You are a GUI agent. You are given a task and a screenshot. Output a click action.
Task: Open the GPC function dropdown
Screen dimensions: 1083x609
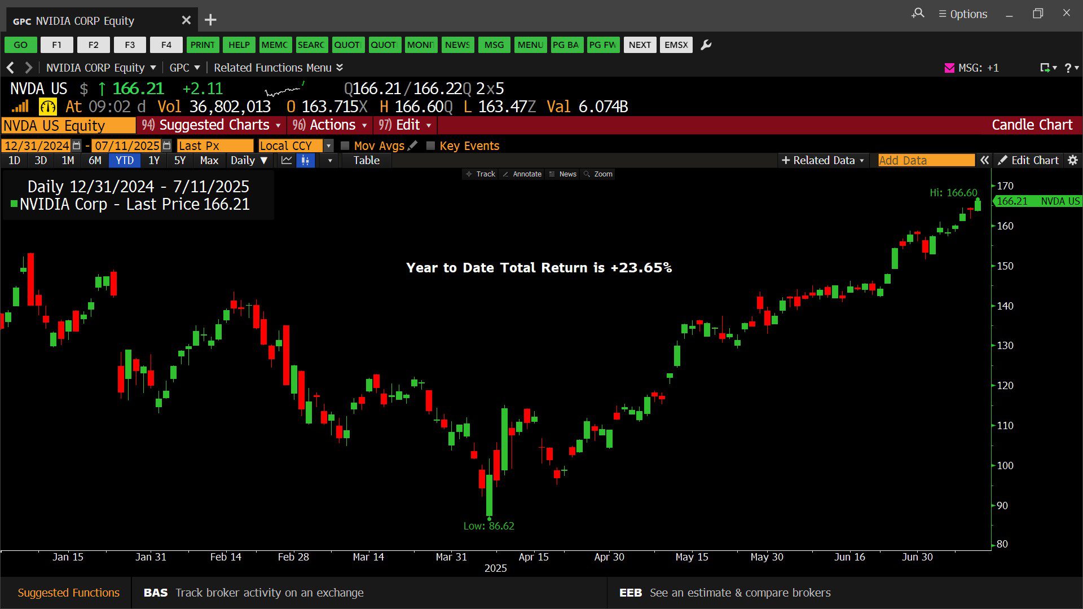[x=185, y=68]
